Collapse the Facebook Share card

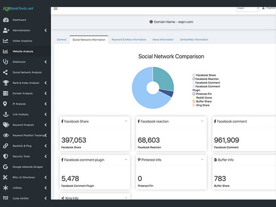click(126, 121)
